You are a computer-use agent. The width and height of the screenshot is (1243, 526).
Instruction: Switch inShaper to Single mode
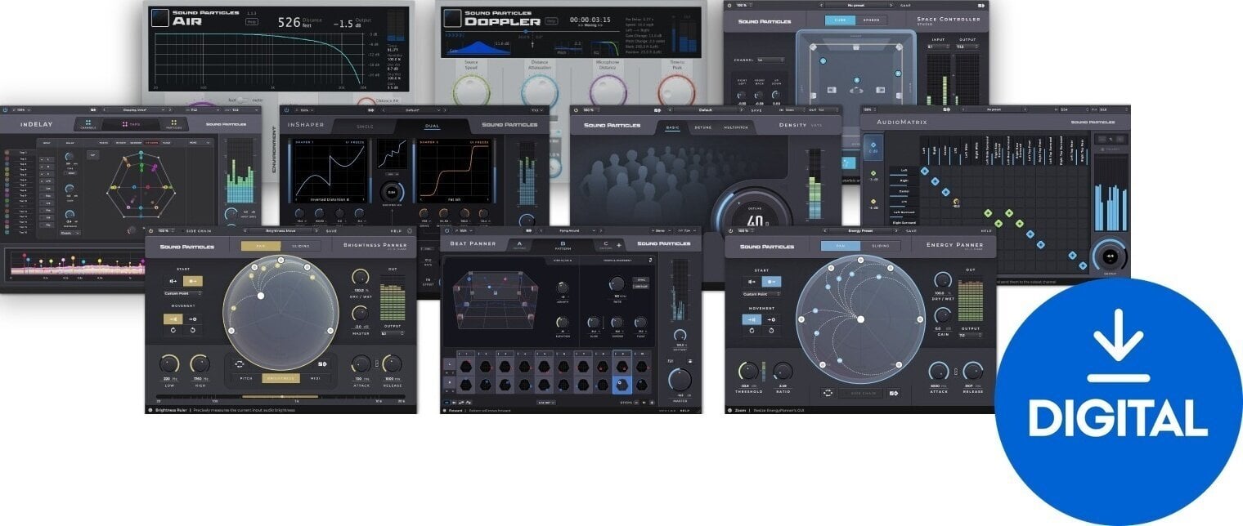(x=366, y=126)
